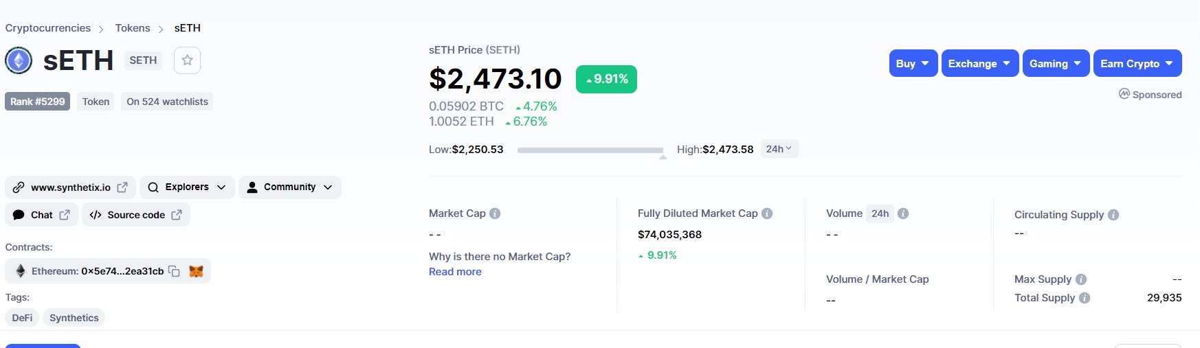
Task: Click the Token type badge
Action: tap(96, 102)
